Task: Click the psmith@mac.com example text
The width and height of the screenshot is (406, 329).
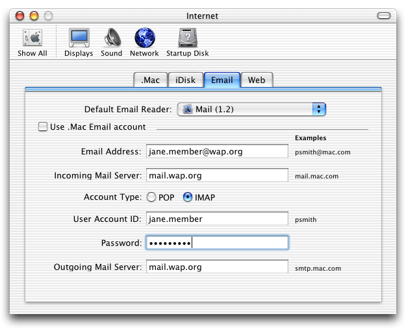Action: [x=323, y=152]
